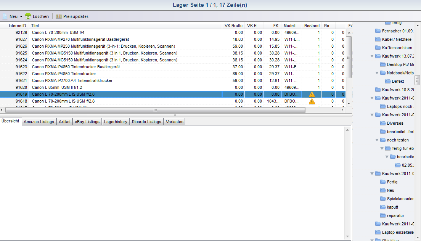Collapse the bearbeite node containing 02.05.
The height and width of the screenshot is (241, 421).
[x=387, y=157]
